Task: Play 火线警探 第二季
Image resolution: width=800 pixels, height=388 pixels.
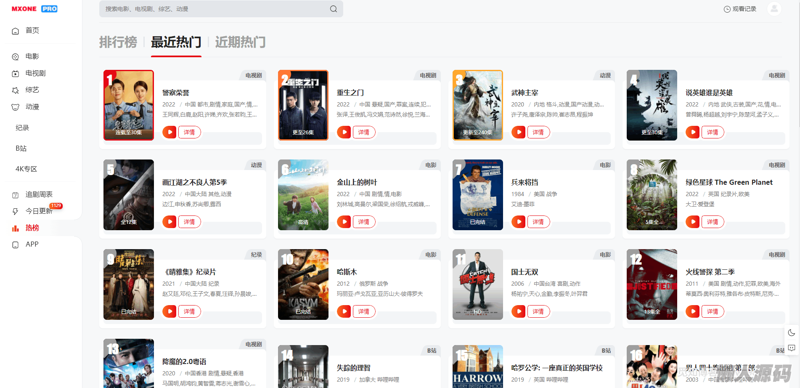Action: (693, 311)
